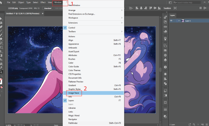Click the Home icon in the menu bar

(1, 3)
